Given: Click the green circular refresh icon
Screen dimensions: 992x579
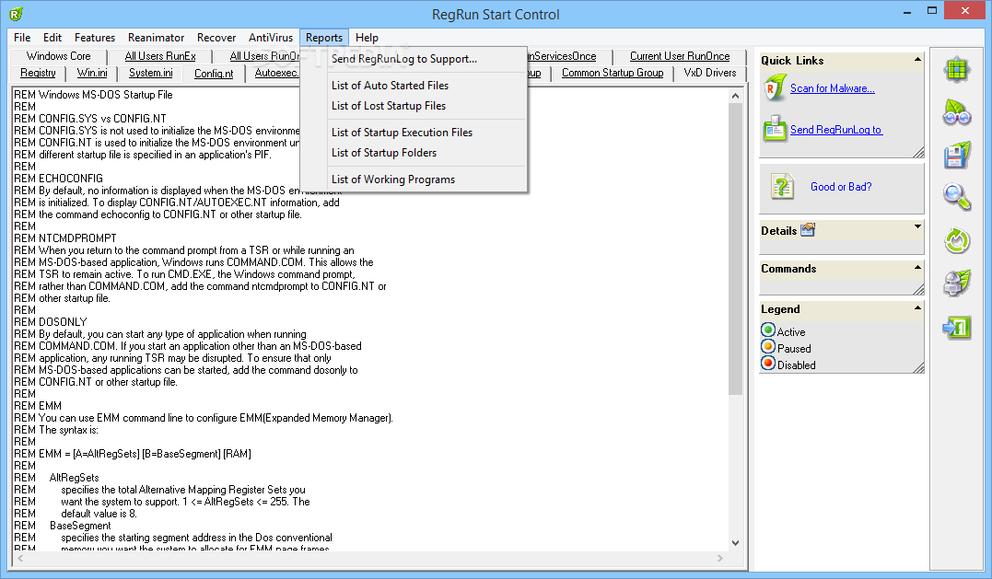Looking at the screenshot, I should coord(957,241).
